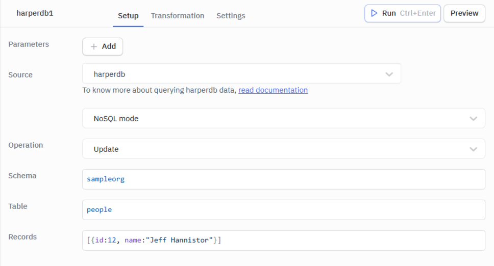This screenshot has height=266, width=494.
Task: Click the Table label
Action: coord(18,206)
